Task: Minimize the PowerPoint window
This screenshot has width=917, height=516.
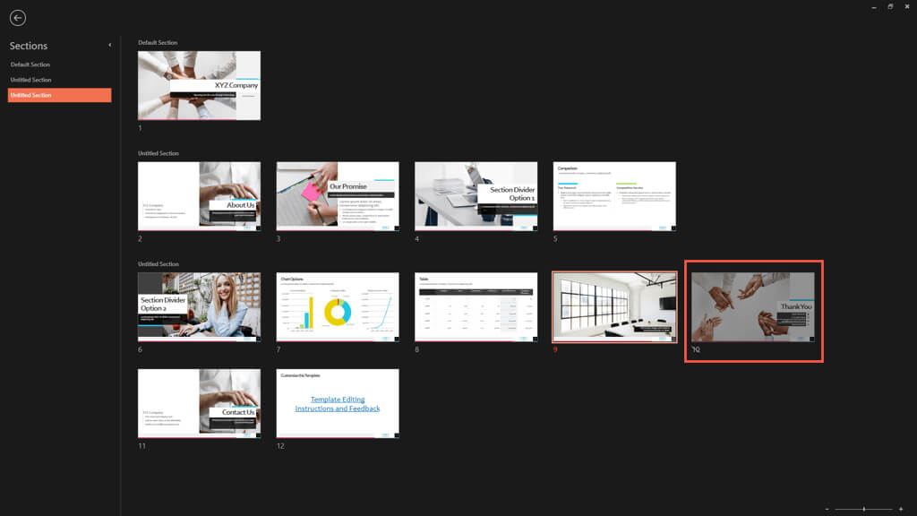Action: pos(873,6)
